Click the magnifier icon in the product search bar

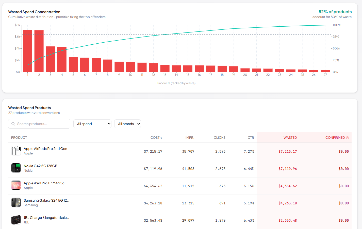13,124
